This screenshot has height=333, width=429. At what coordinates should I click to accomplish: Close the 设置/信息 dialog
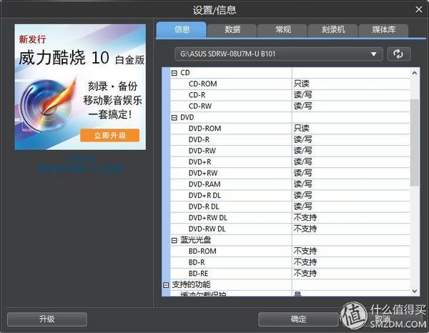[x=418, y=9]
